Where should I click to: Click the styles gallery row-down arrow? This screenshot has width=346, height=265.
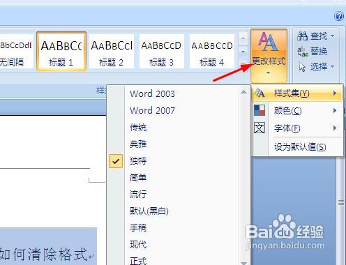click(x=243, y=52)
